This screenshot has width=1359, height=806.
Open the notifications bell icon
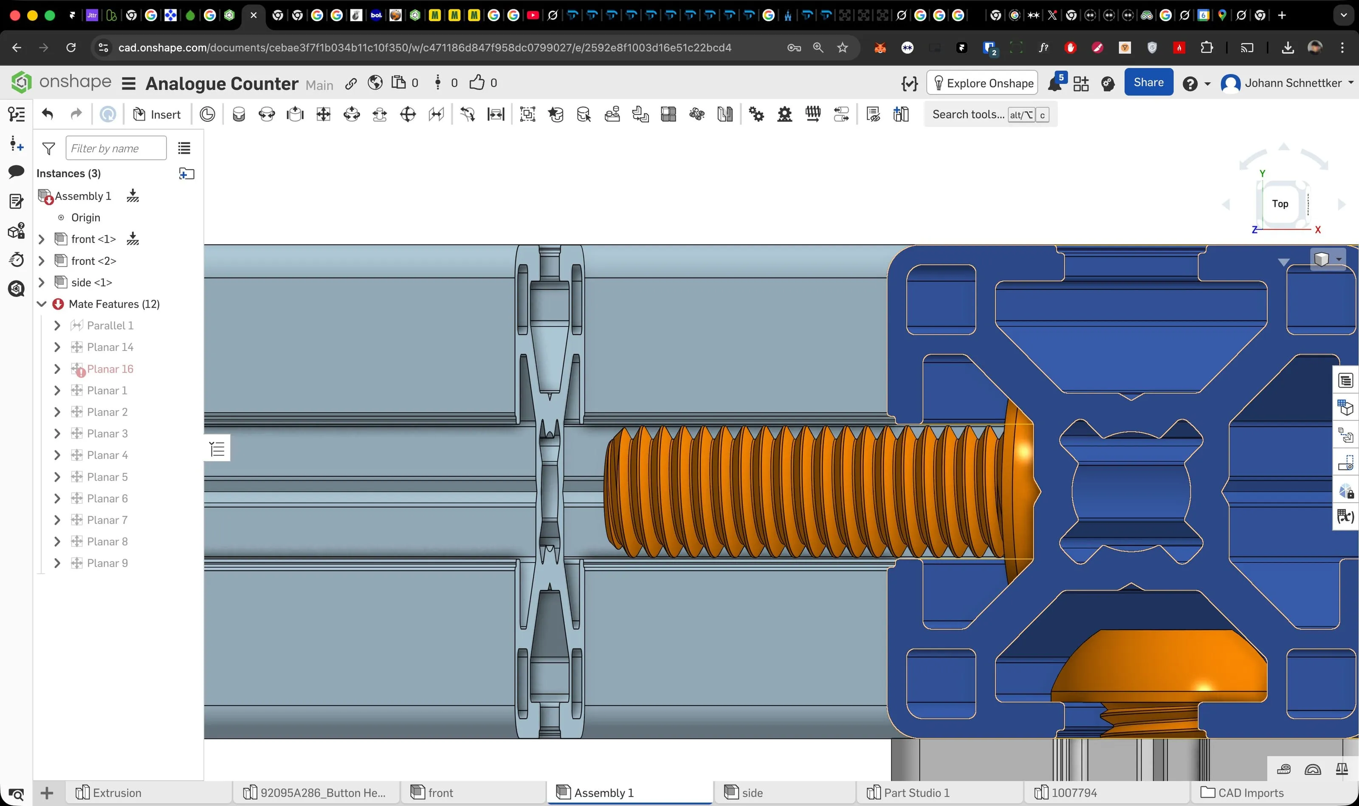(x=1055, y=83)
